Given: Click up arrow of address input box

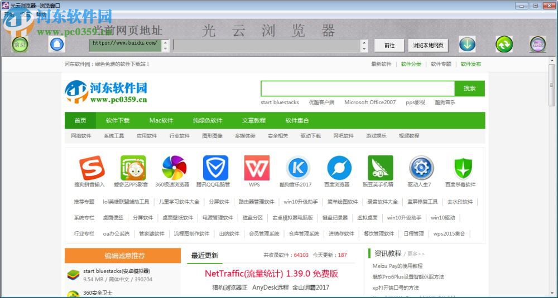Looking at the screenshot, I should pos(364,43).
